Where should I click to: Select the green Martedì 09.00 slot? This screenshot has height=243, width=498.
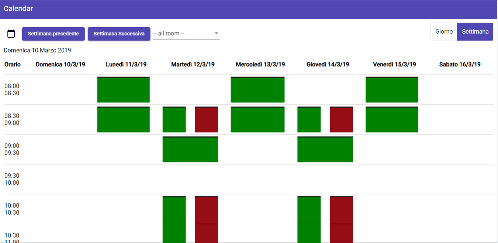190,149
